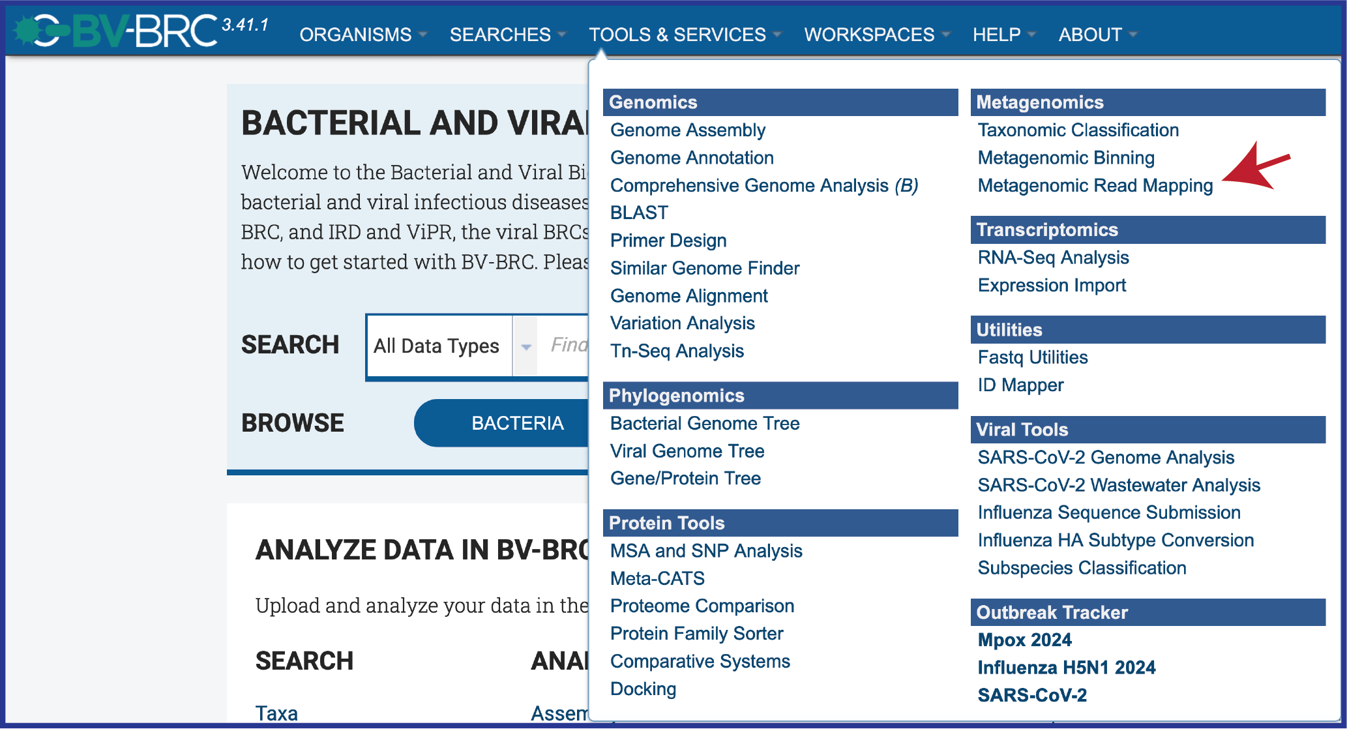Viewport: 1347px width, 729px height.
Task: Open the Docking tool
Action: [644, 689]
